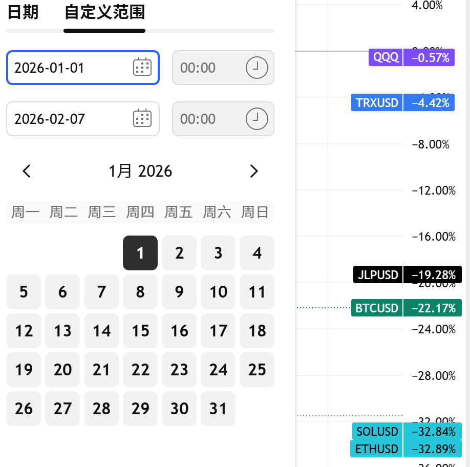
Task: Click the 1月 2026 month header
Action: [140, 171]
